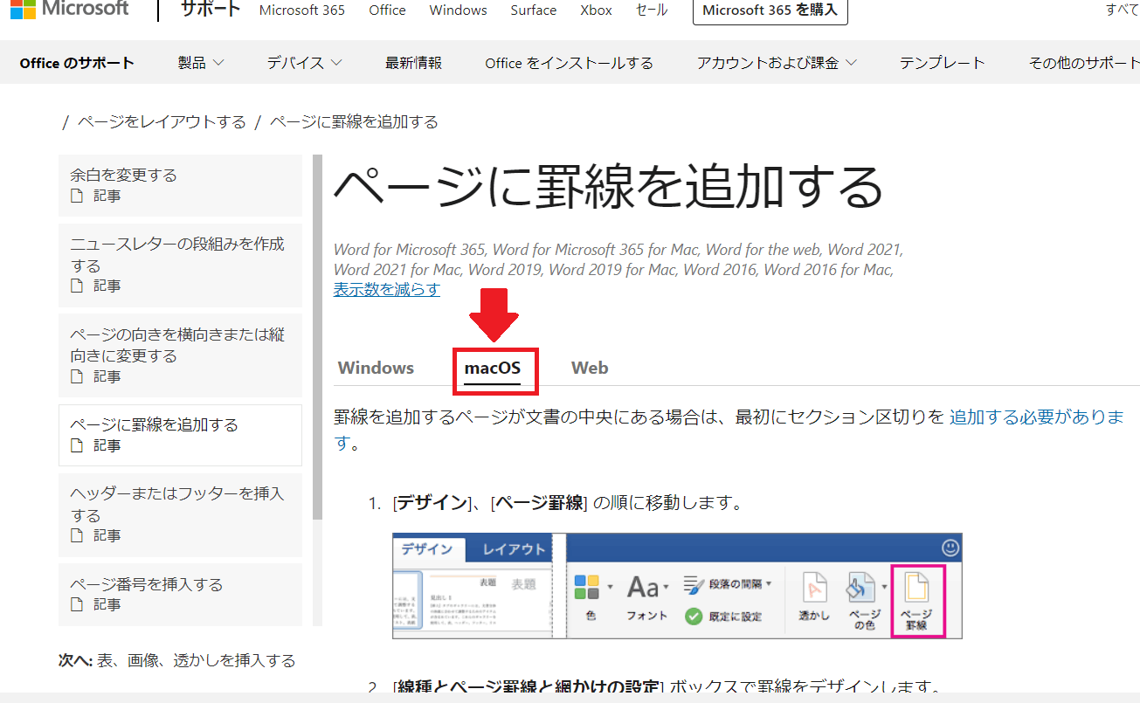The image size is (1140, 703).
Task: Click smiley feedback icon in ribbon image
Action: (950, 548)
